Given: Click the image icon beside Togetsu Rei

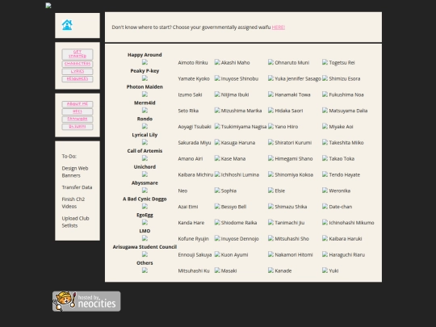Looking at the screenshot, I should click(x=325, y=62).
